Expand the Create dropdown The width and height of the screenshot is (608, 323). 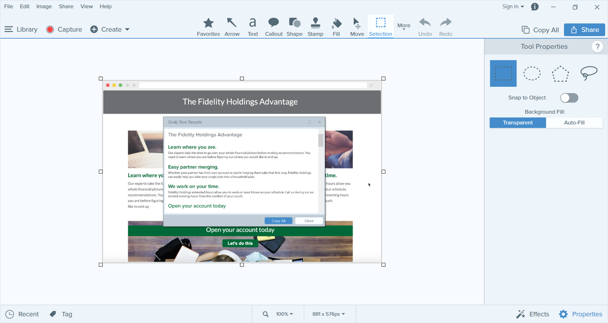110,29
